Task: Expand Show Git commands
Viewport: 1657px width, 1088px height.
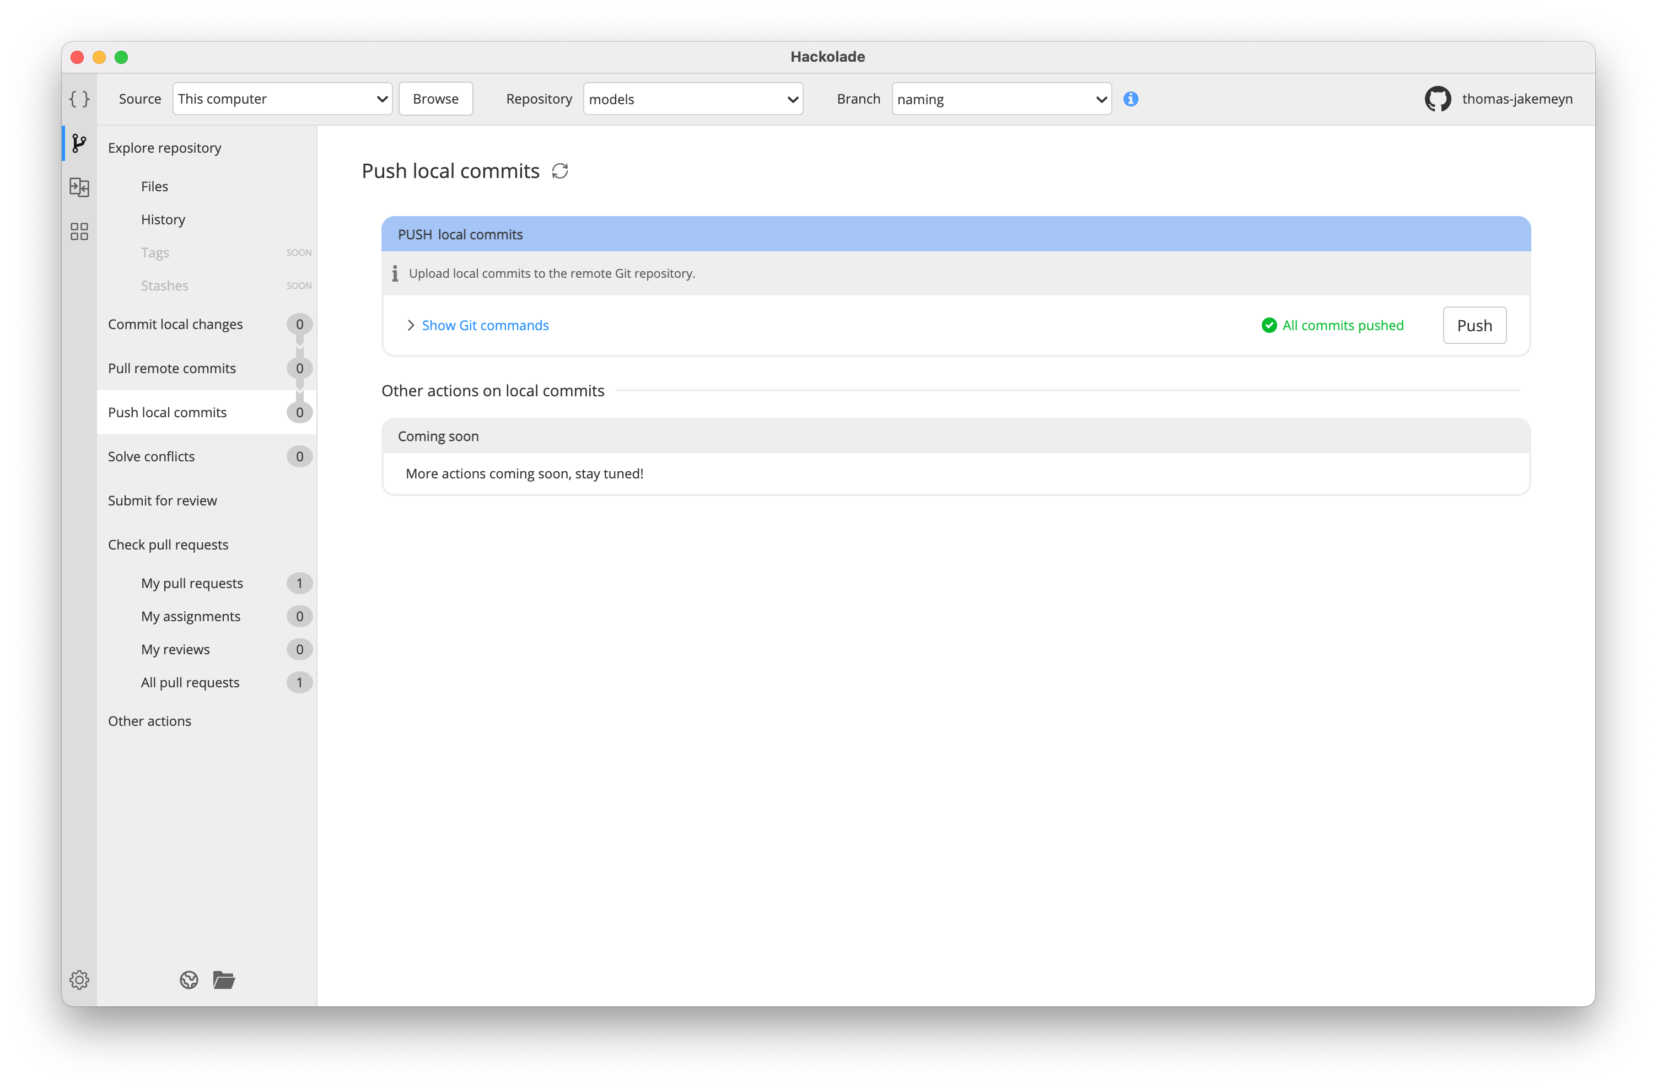Action: coord(485,325)
